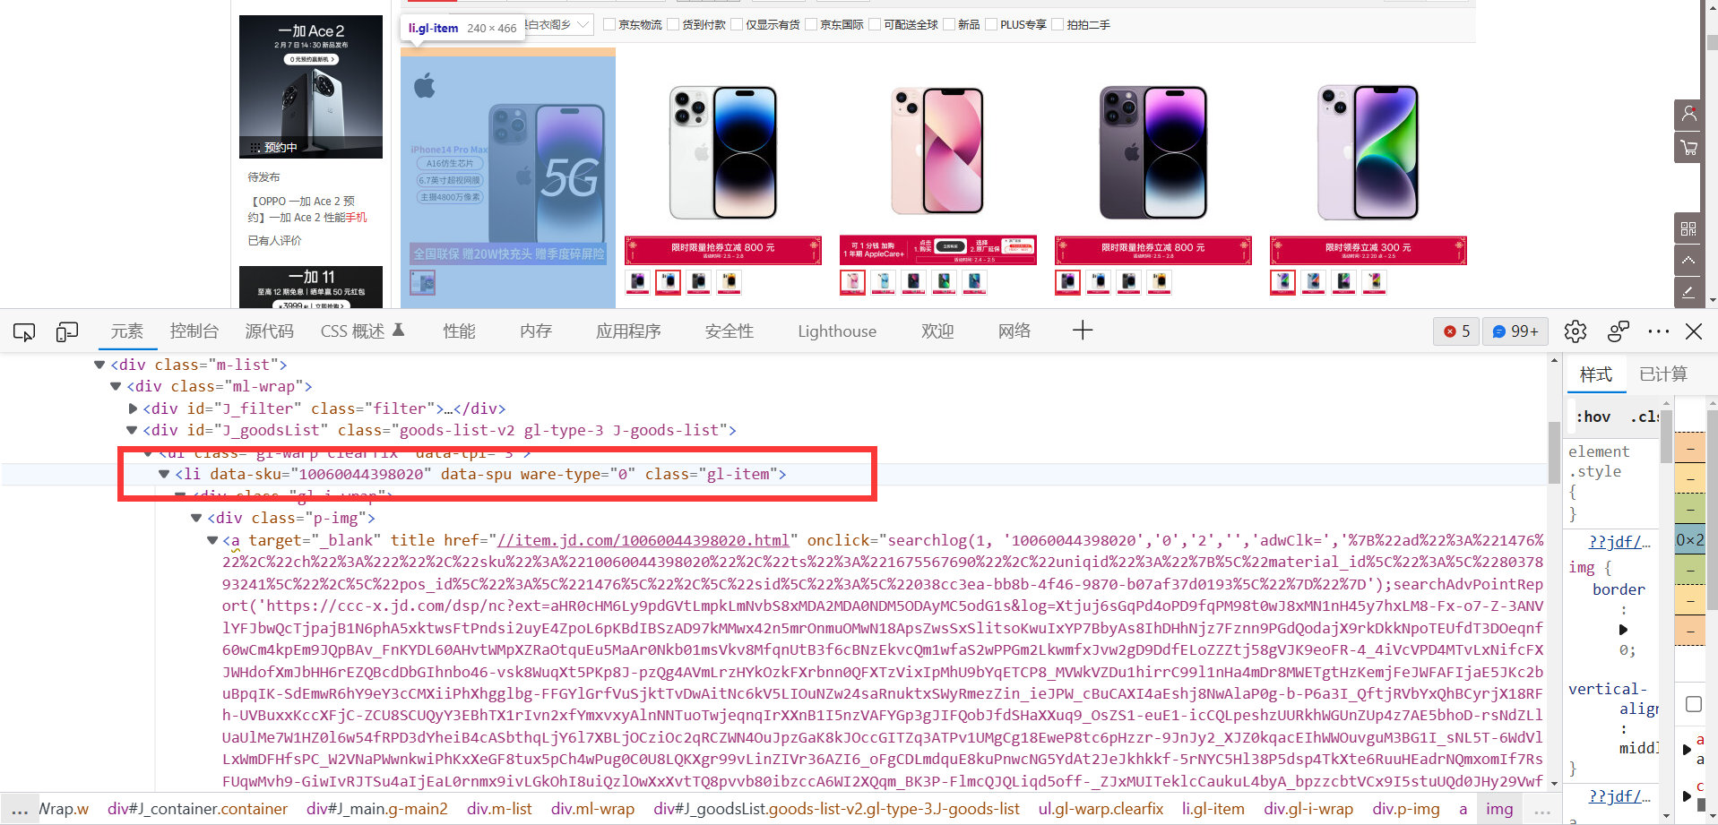Click the DOM tree vertical scrollbar thumb

click(1554, 451)
